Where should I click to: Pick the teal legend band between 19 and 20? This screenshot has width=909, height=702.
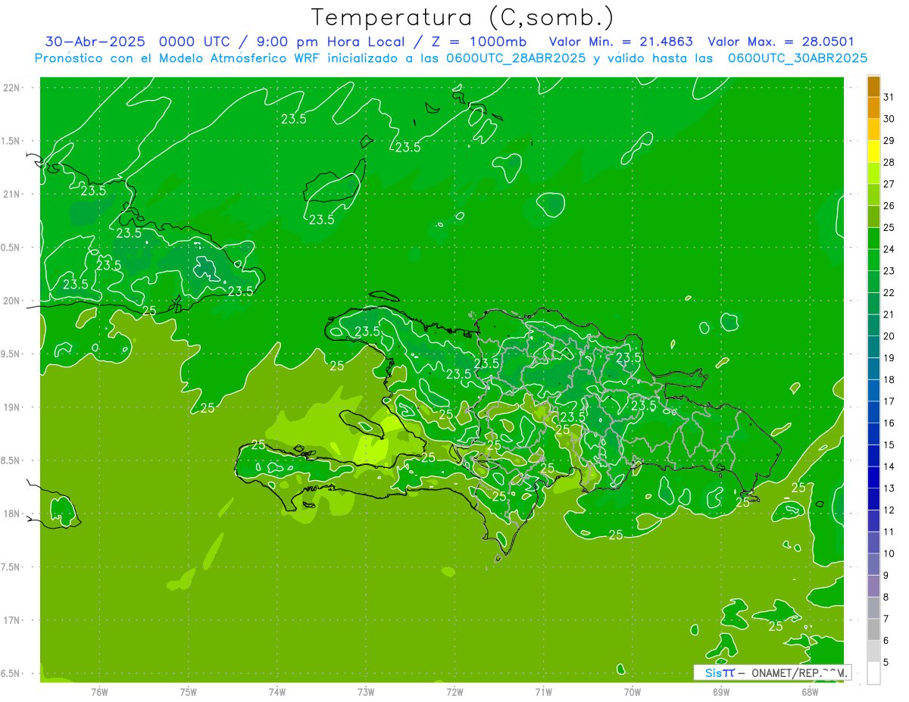[x=873, y=347]
